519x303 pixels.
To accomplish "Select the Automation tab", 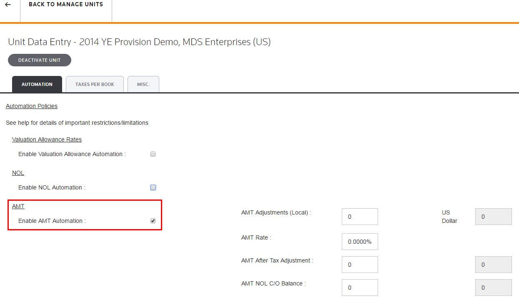I will pyautogui.click(x=37, y=84).
